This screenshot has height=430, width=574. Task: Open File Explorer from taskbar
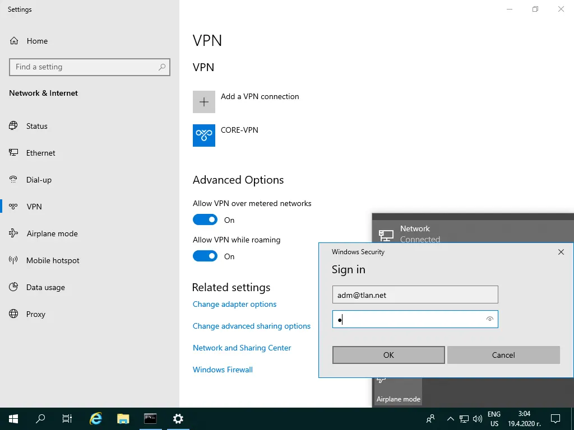[x=123, y=419]
